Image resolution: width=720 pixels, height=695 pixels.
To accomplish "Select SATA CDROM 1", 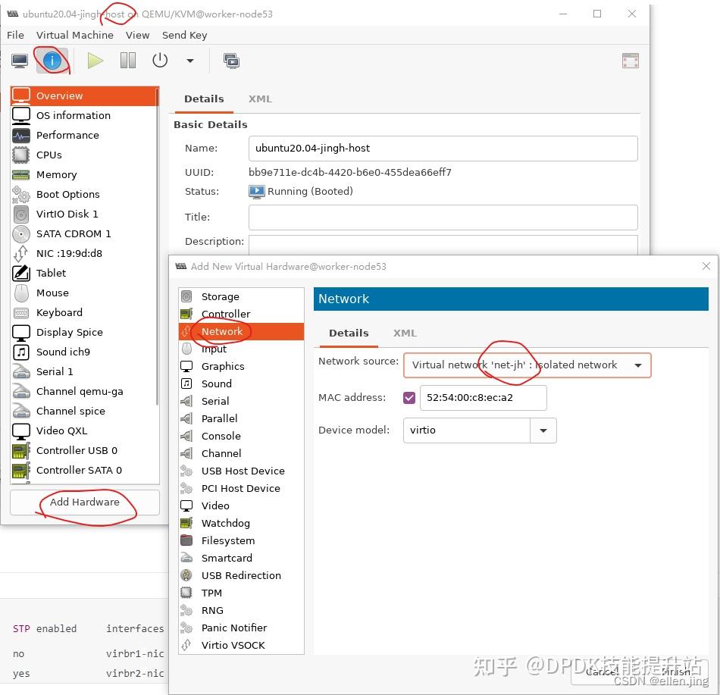I will [x=83, y=234].
